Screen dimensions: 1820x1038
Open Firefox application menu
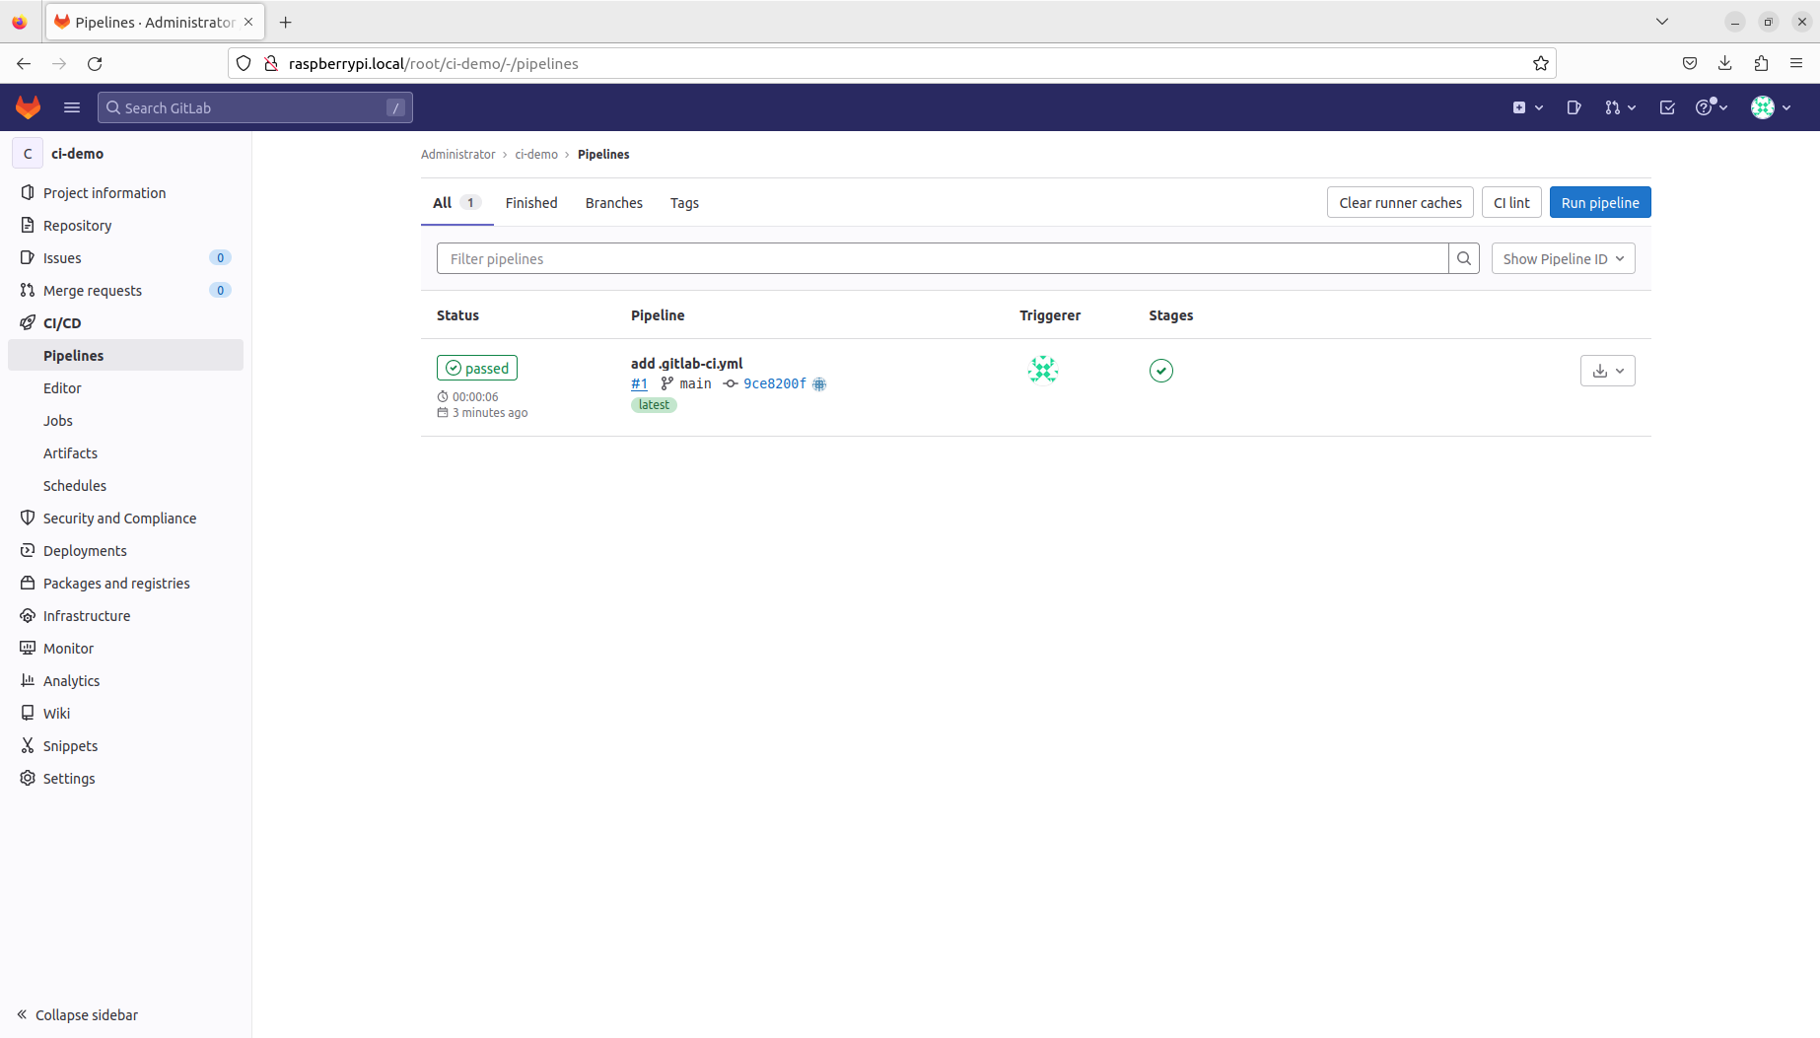(x=1796, y=63)
